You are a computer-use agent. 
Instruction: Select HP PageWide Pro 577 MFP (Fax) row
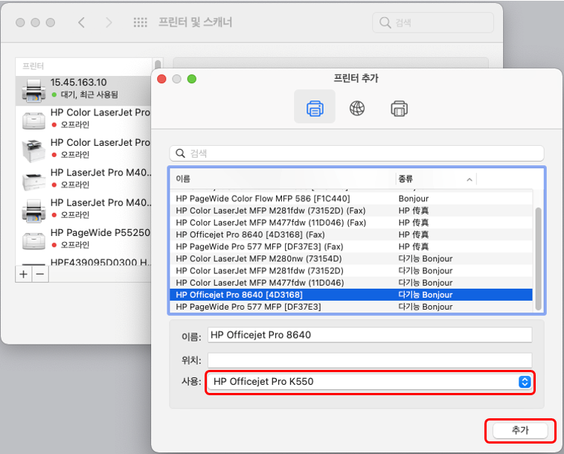click(351, 247)
